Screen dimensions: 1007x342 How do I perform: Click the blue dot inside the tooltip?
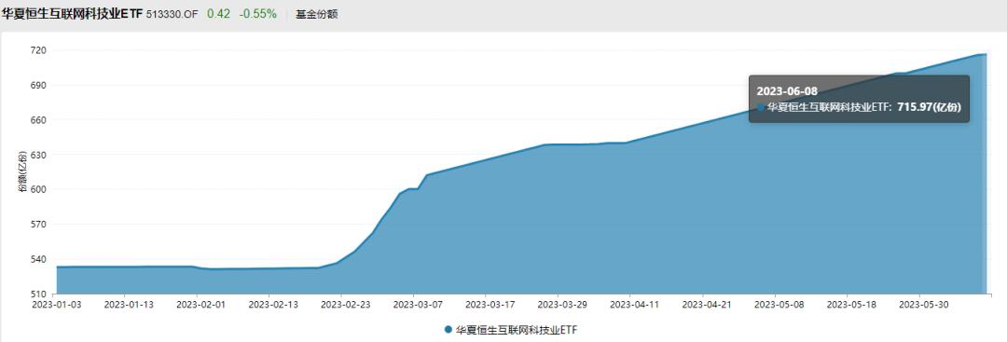(x=761, y=108)
